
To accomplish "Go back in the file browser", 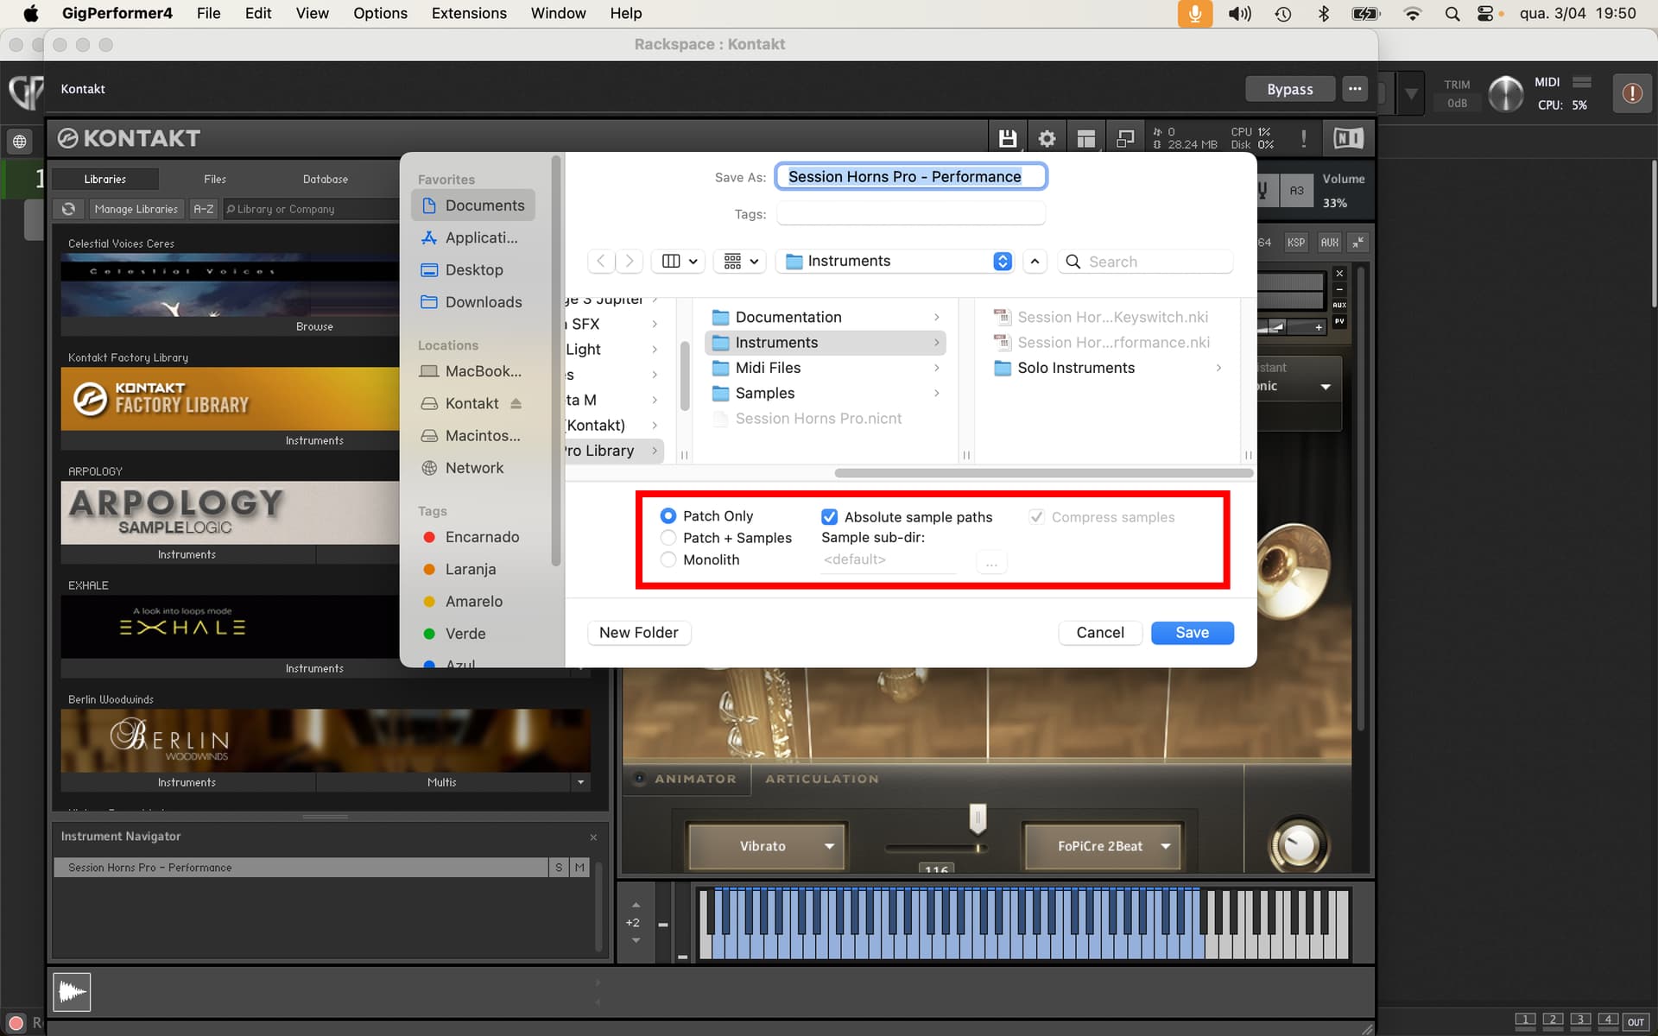I will [x=601, y=261].
